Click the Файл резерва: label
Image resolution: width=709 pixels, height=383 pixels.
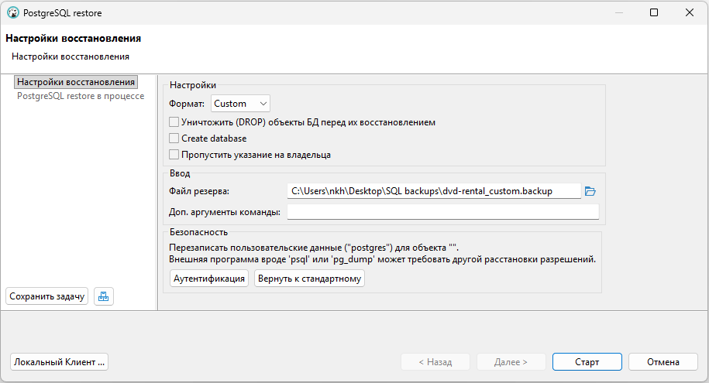coord(199,191)
